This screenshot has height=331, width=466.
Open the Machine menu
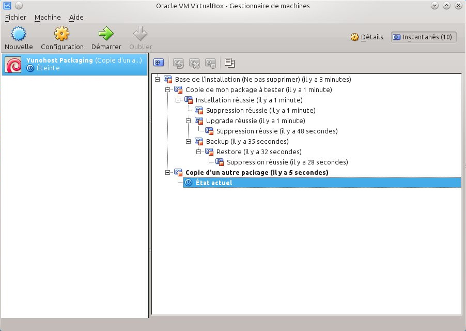[x=48, y=17]
